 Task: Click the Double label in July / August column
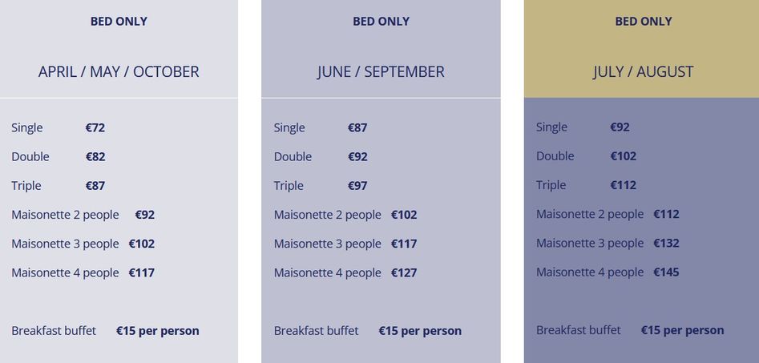(x=555, y=155)
